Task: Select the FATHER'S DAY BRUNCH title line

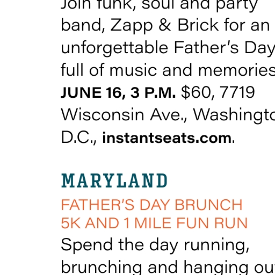Action: pyautogui.click(x=152, y=205)
